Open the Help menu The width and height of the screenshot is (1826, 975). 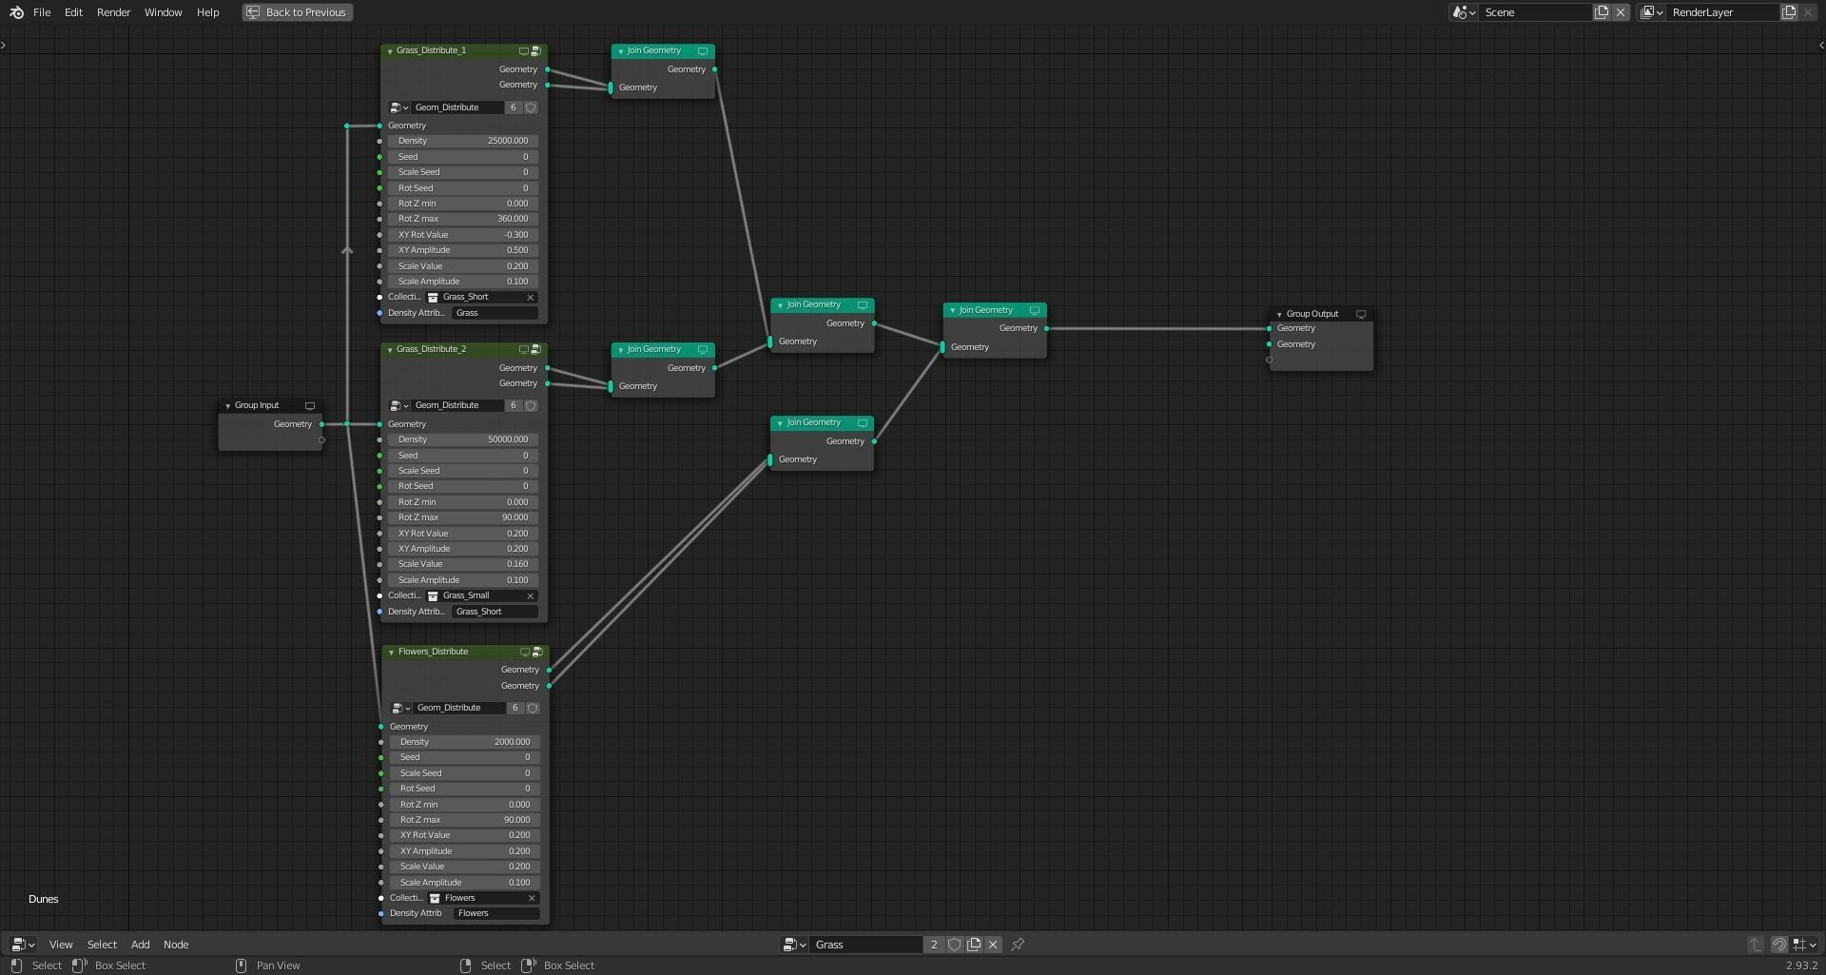tap(208, 12)
